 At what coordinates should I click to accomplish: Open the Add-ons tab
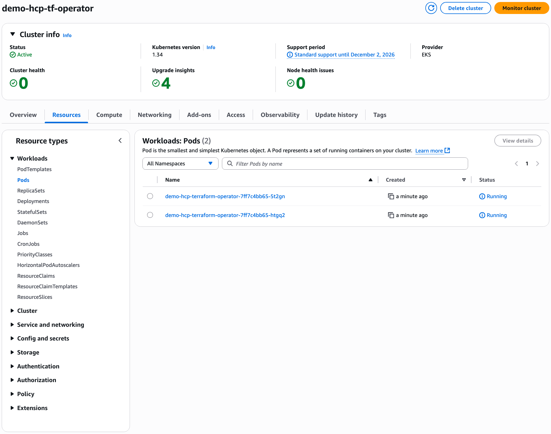199,115
